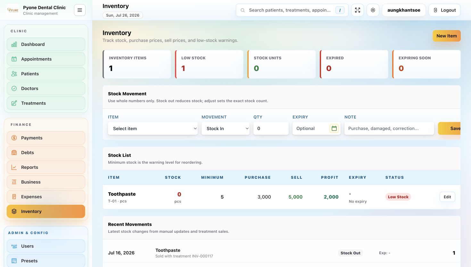Click the Low Stock stat card
This screenshot has height=267, width=471.
pos(209,64)
